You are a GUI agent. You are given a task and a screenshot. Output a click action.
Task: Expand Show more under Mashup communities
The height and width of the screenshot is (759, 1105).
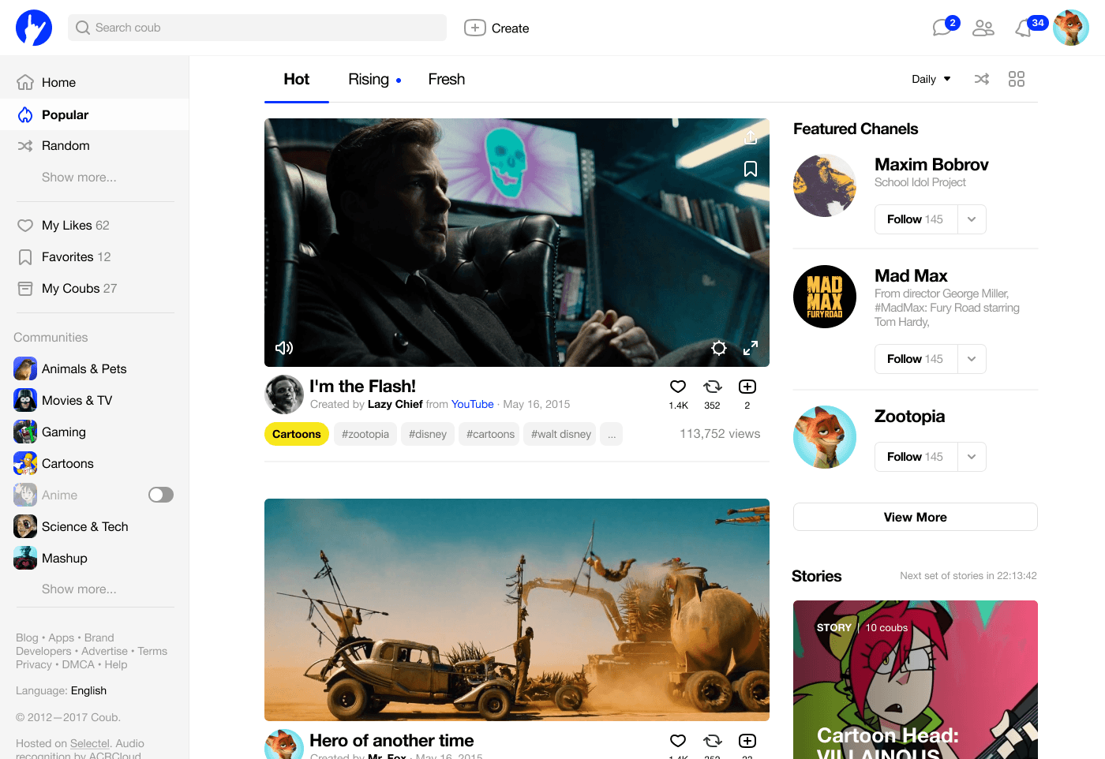pyautogui.click(x=79, y=589)
